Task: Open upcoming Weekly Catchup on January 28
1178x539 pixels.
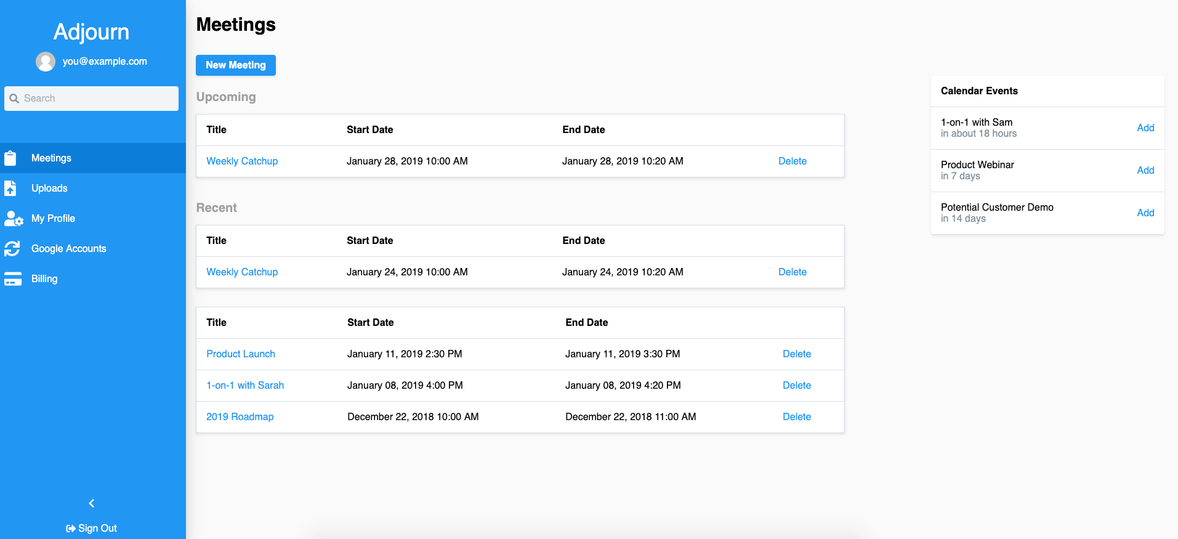Action: (242, 161)
